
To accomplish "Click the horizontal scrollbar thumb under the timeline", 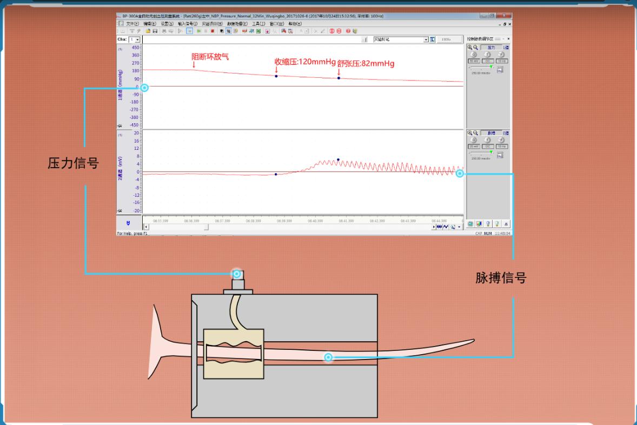I will (x=207, y=227).
